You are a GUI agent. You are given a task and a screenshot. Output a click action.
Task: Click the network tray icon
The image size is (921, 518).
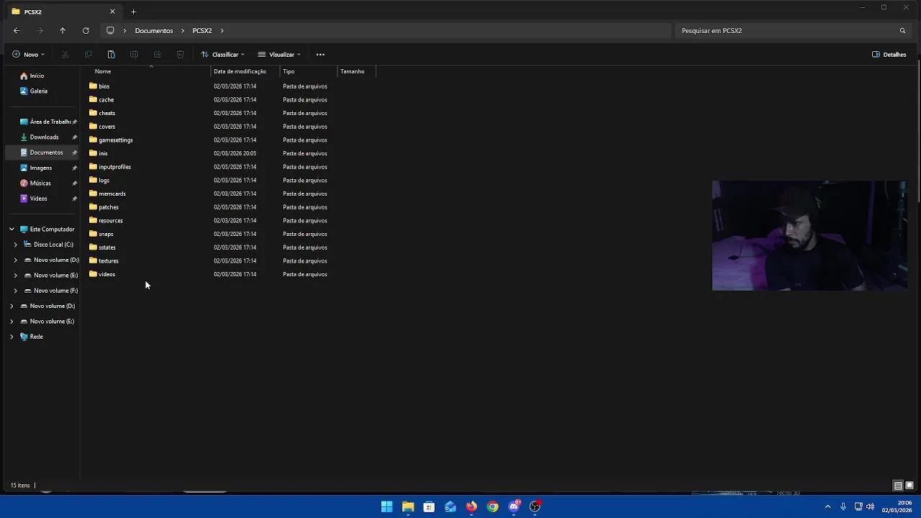tap(858, 506)
